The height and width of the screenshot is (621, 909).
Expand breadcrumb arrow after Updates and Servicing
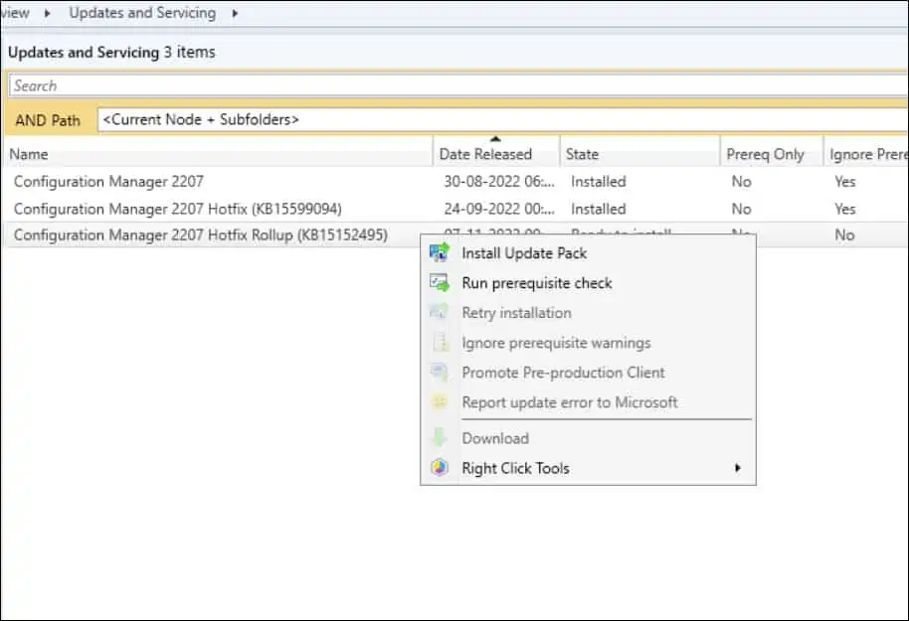coord(235,13)
